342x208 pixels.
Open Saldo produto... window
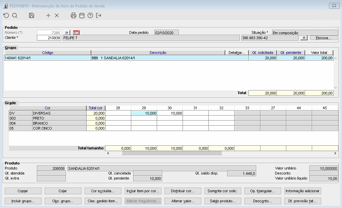click(x=223, y=201)
